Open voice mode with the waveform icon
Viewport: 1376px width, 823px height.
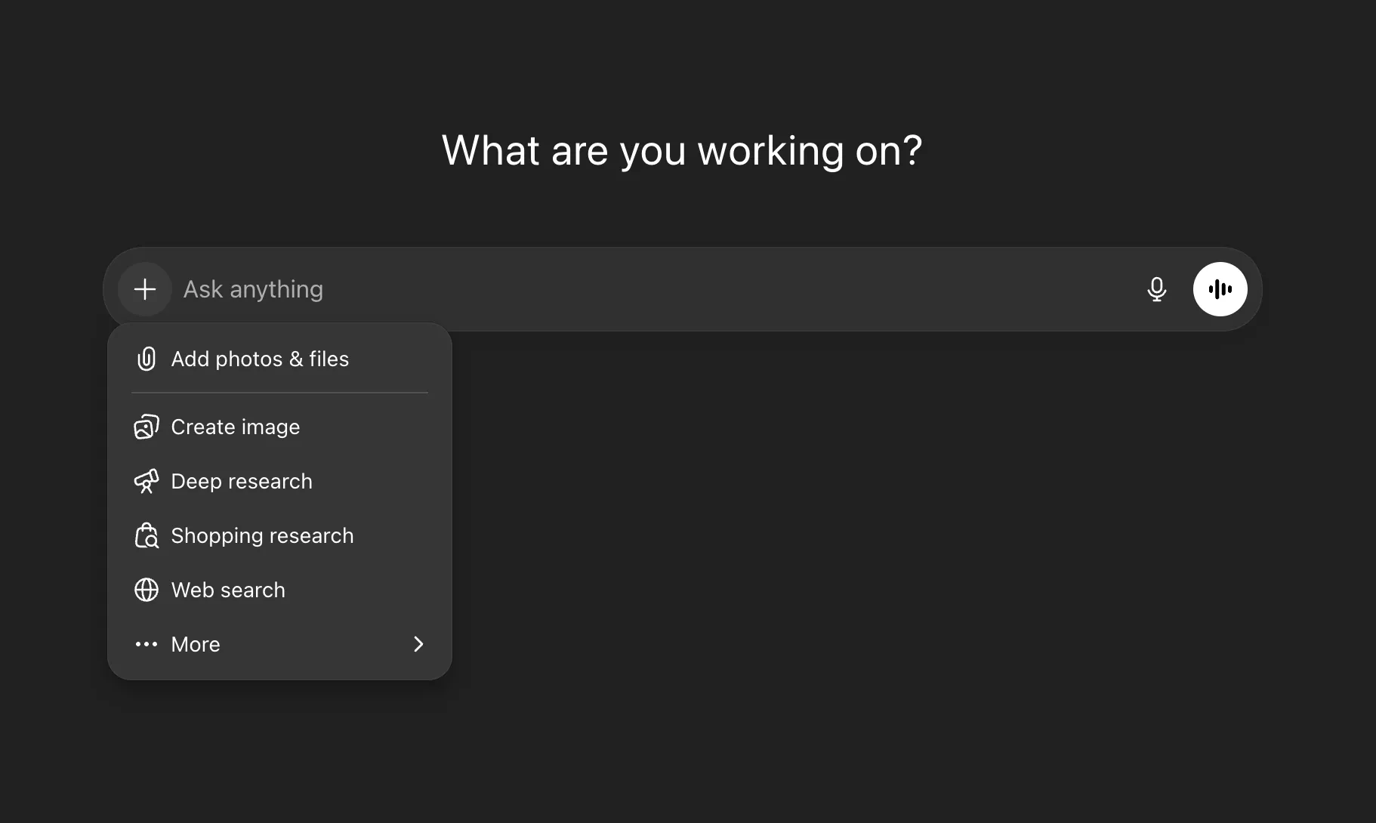tap(1220, 289)
